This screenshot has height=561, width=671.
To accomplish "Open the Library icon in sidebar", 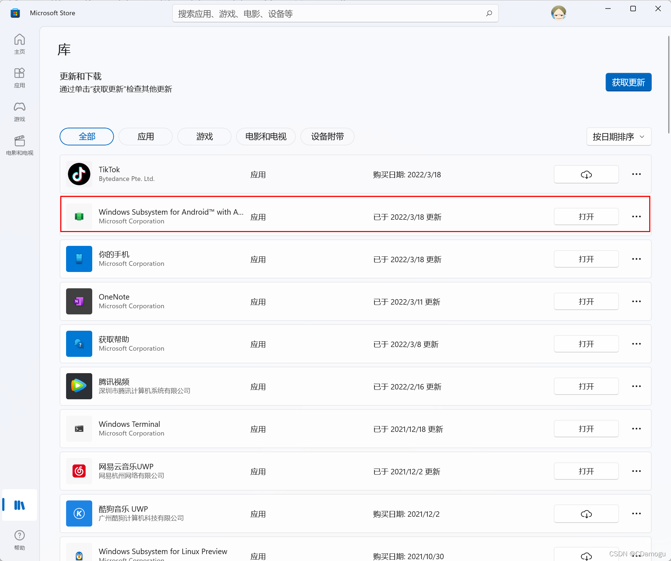I will (20, 505).
